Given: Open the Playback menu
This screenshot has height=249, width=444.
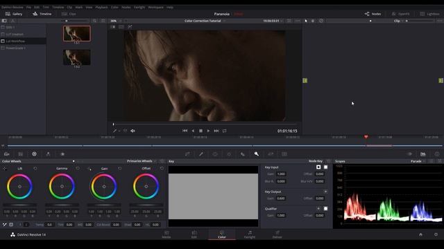Looking at the screenshot, I should pos(101,8).
